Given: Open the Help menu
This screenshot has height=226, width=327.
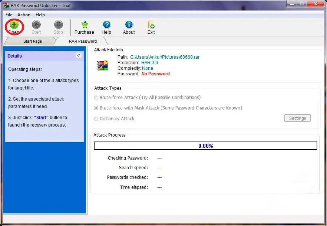Looking at the screenshot, I should tap(40, 15).
